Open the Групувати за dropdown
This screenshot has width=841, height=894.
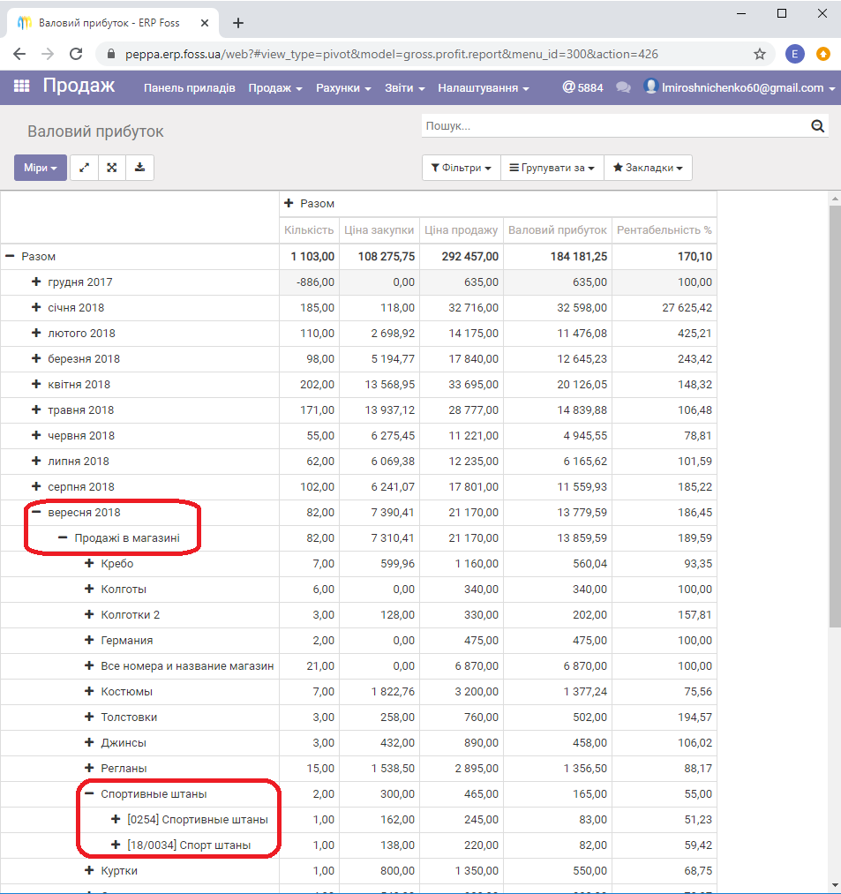coord(552,168)
